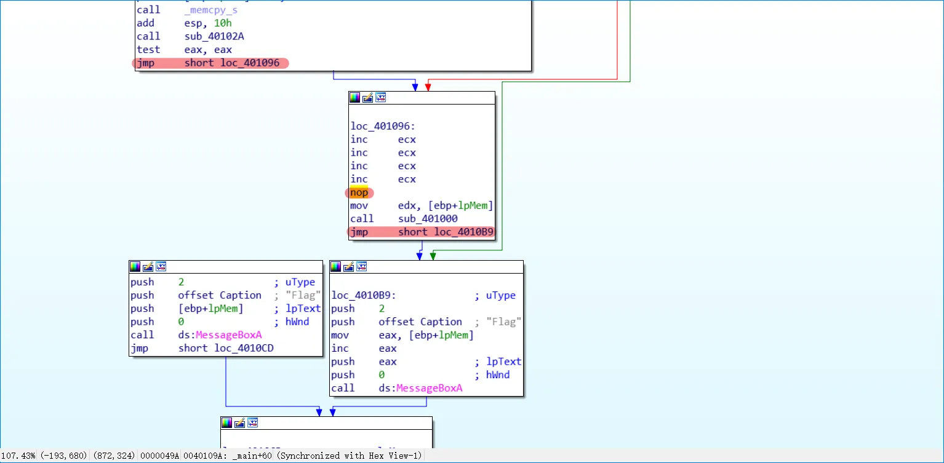Image resolution: width=944 pixels, height=463 pixels.
Task: Click edit-comment pencil icon on loc_401096 node
Action: 367,98
